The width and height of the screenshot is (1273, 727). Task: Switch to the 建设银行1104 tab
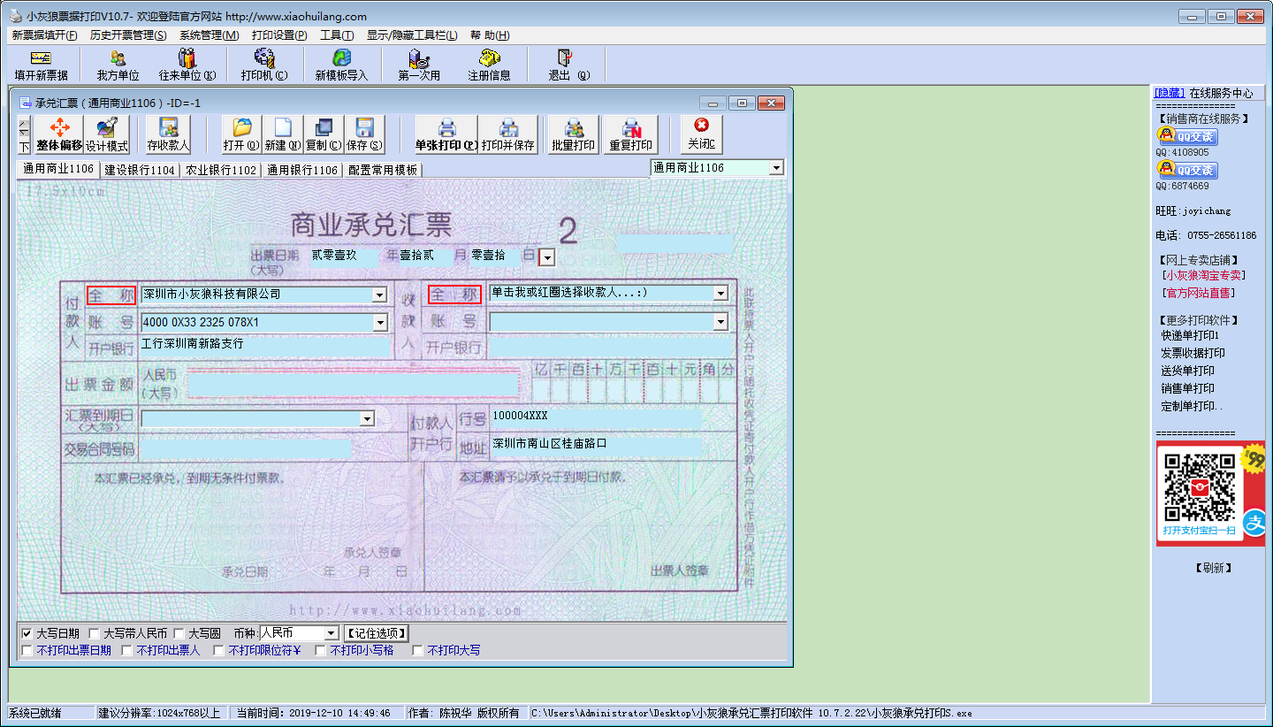(140, 170)
